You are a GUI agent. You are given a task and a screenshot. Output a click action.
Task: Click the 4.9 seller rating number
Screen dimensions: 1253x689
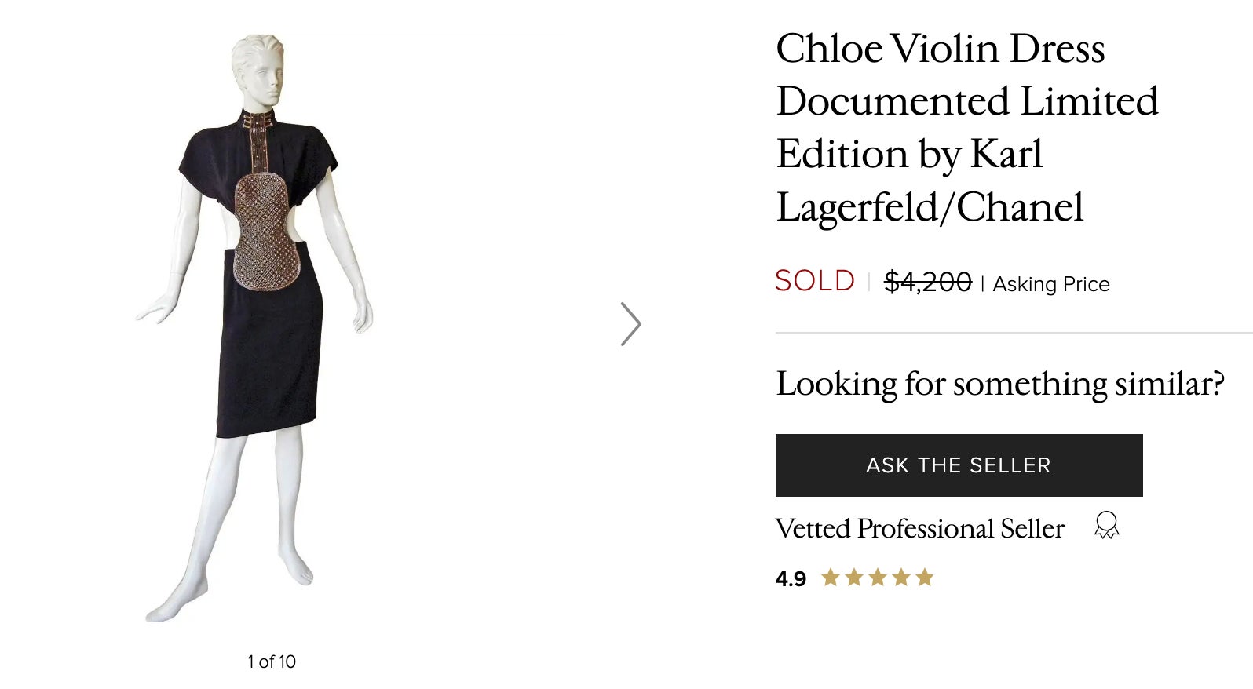coord(791,579)
